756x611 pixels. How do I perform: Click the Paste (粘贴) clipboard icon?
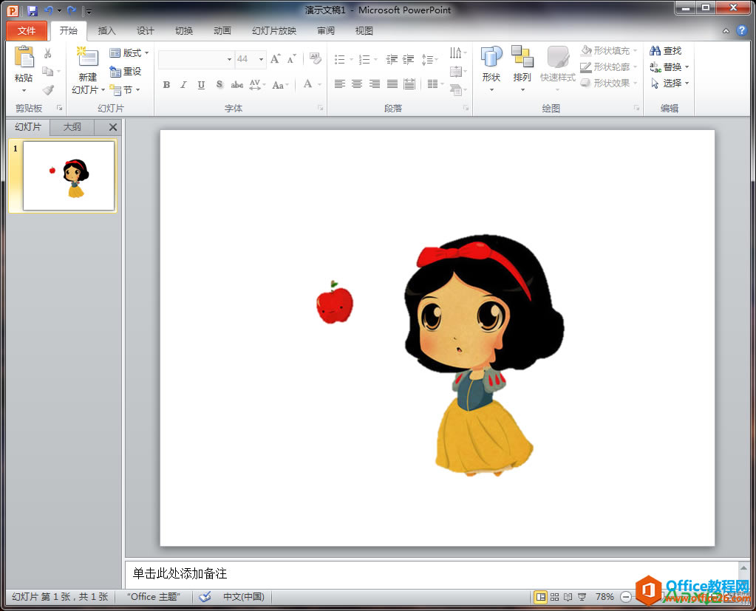[24, 57]
